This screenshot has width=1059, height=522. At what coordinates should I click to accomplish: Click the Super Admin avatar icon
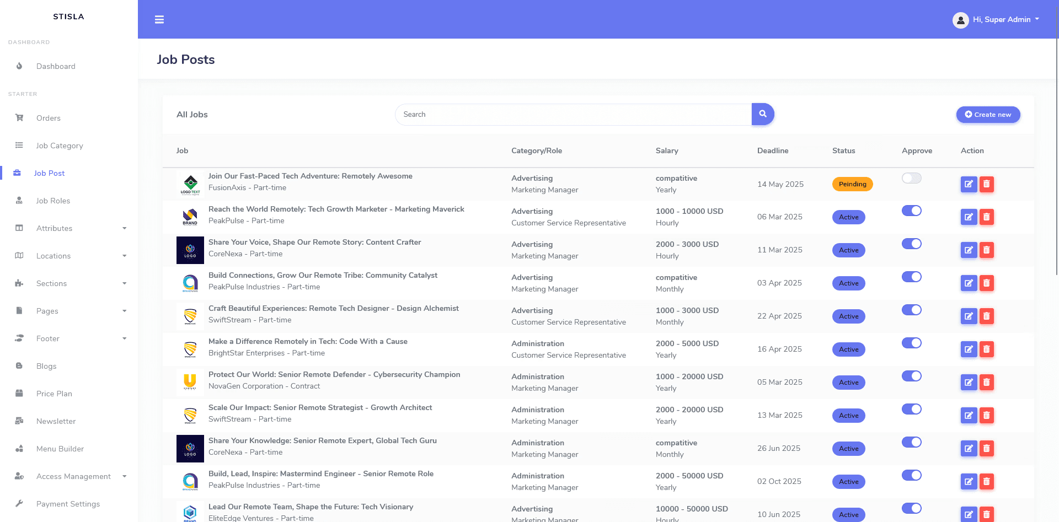pyautogui.click(x=960, y=20)
